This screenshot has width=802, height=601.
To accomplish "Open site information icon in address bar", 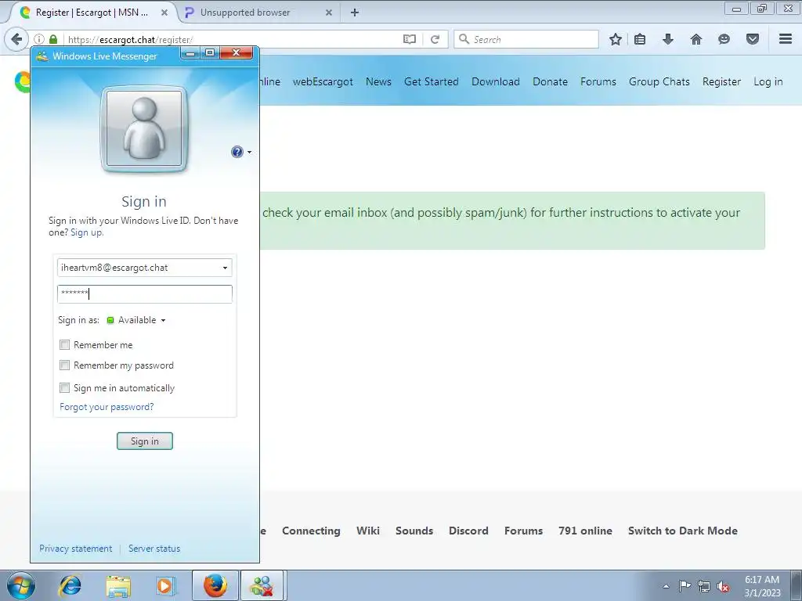I will pyautogui.click(x=39, y=39).
